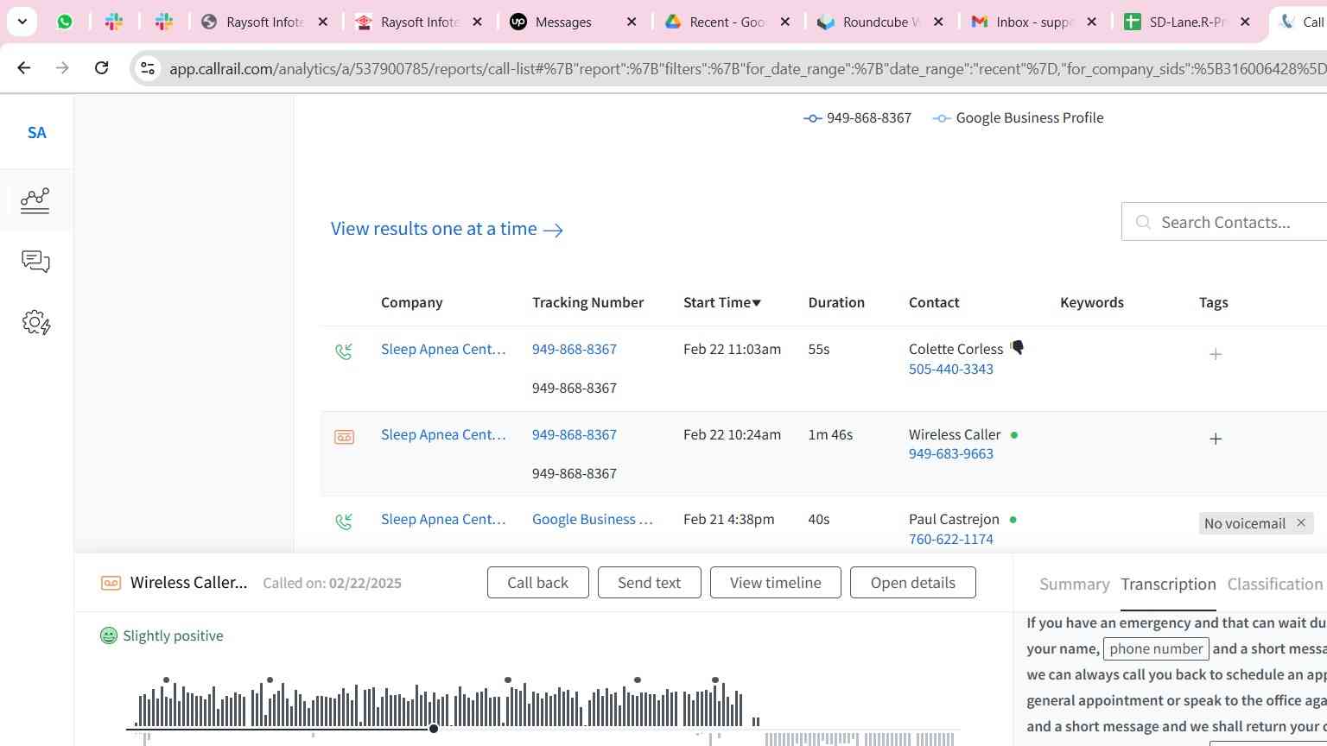Click the Duration column header
This screenshot has height=746, width=1327.
click(836, 302)
